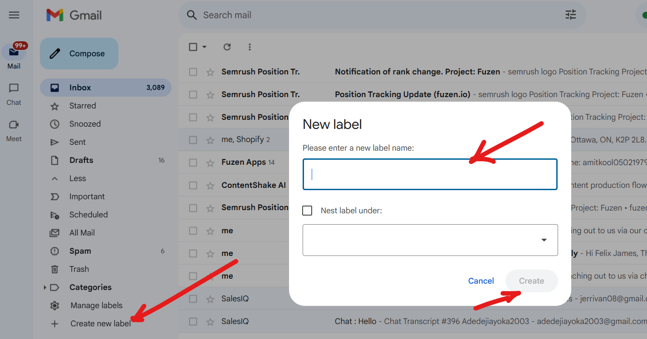Open the Nest label under dropdown
This screenshot has width=647, height=339.
coord(430,240)
